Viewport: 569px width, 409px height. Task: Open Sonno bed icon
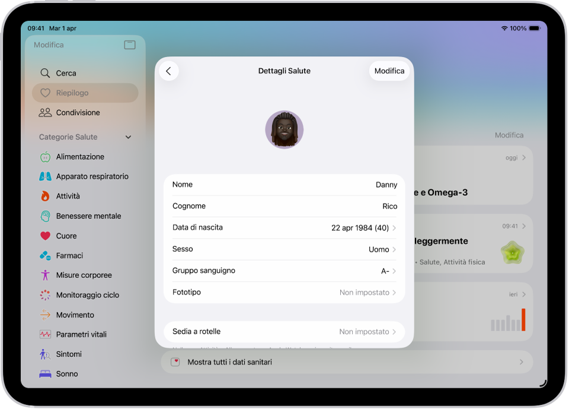click(46, 374)
